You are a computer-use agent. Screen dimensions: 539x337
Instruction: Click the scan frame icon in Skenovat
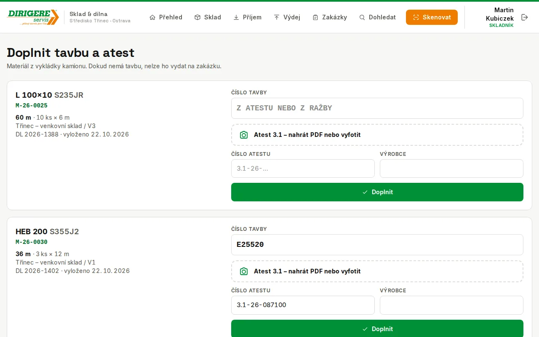[416, 17]
